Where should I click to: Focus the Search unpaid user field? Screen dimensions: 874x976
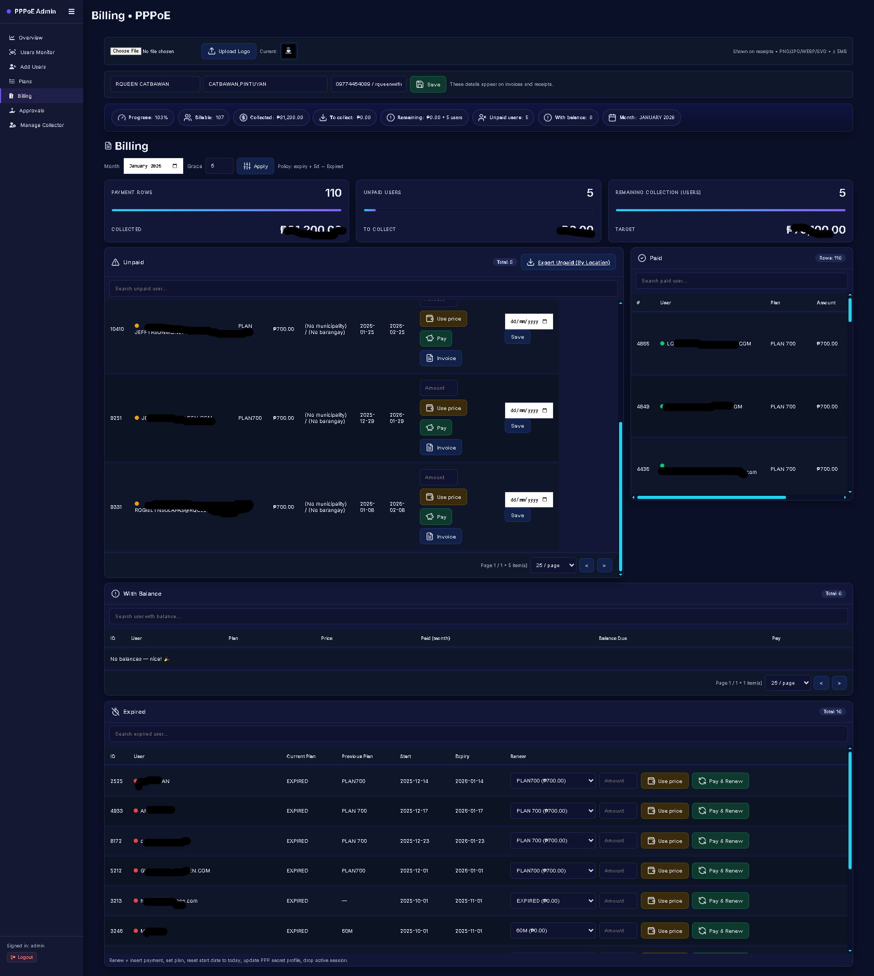(x=363, y=289)
